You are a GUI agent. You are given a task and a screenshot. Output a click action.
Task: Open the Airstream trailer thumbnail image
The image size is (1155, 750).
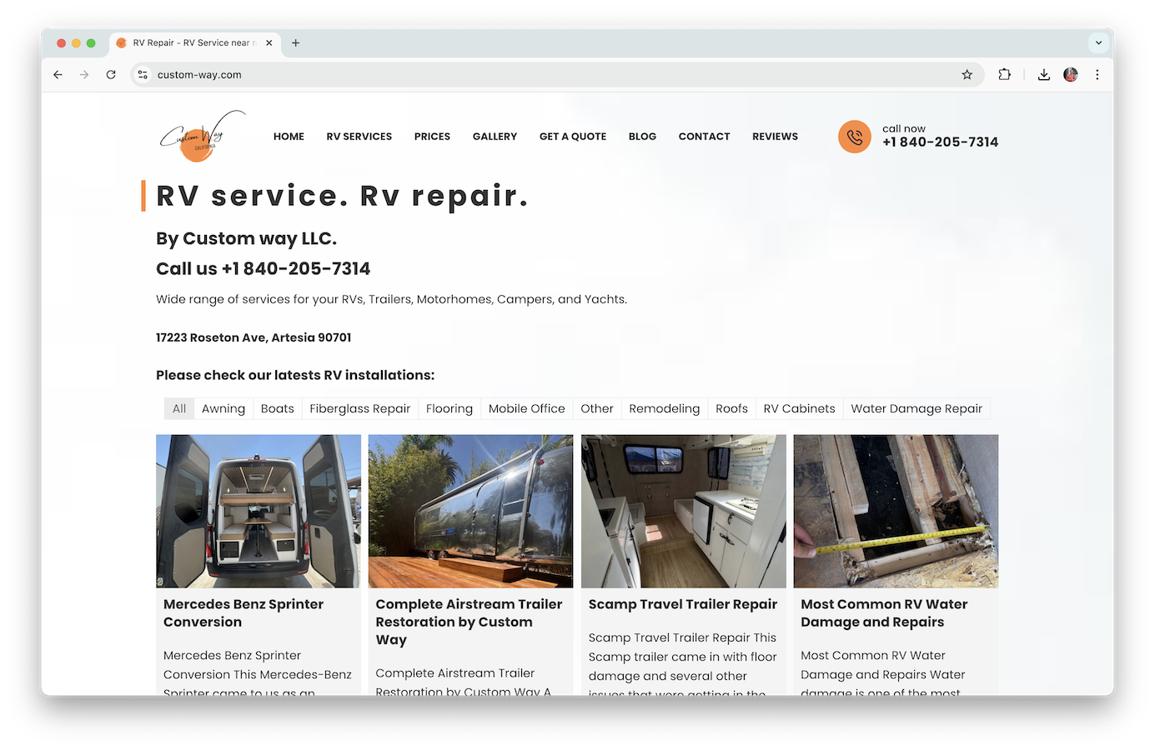click(x=470, y=511)
